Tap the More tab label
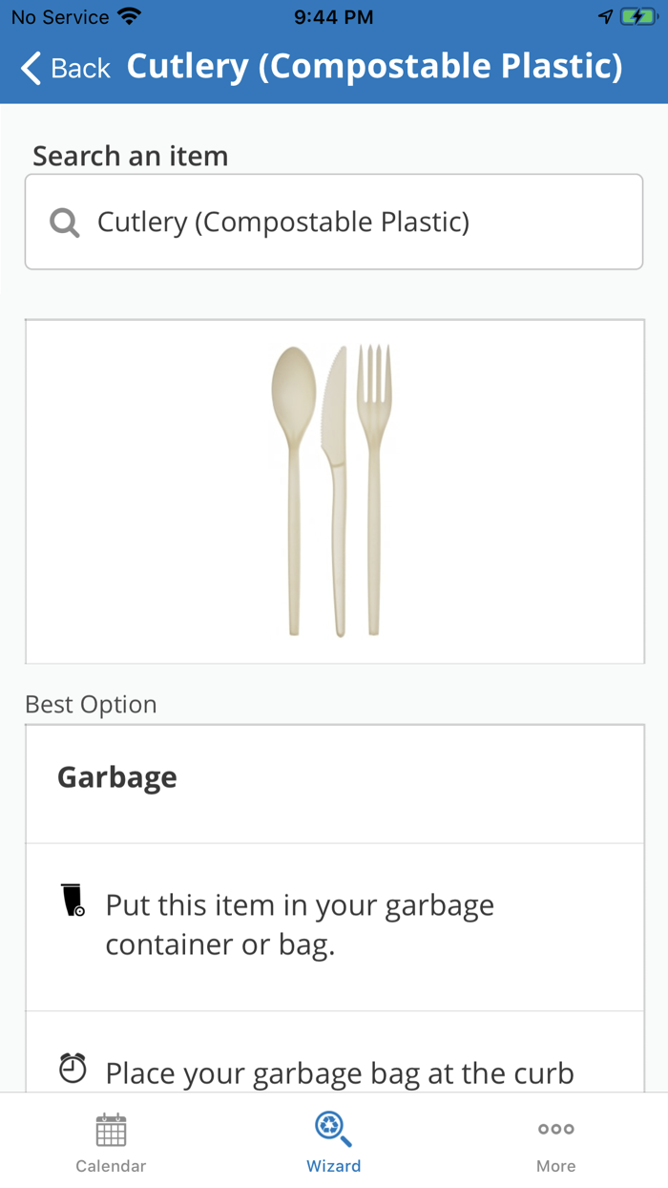Viewport: 668px width, 1188px height. 555,1166
